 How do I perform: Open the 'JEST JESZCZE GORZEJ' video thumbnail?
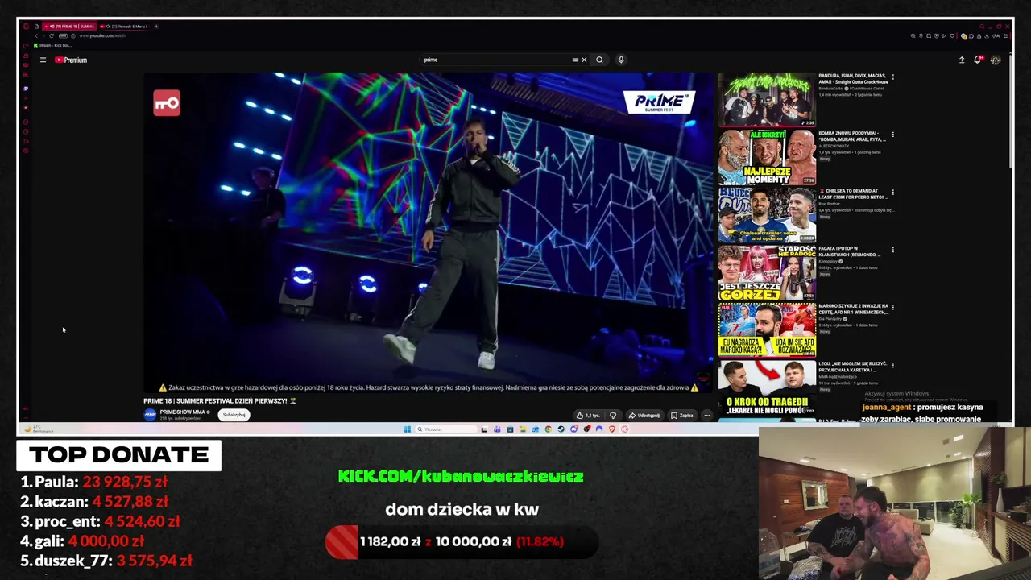click(x=767, y=273)
